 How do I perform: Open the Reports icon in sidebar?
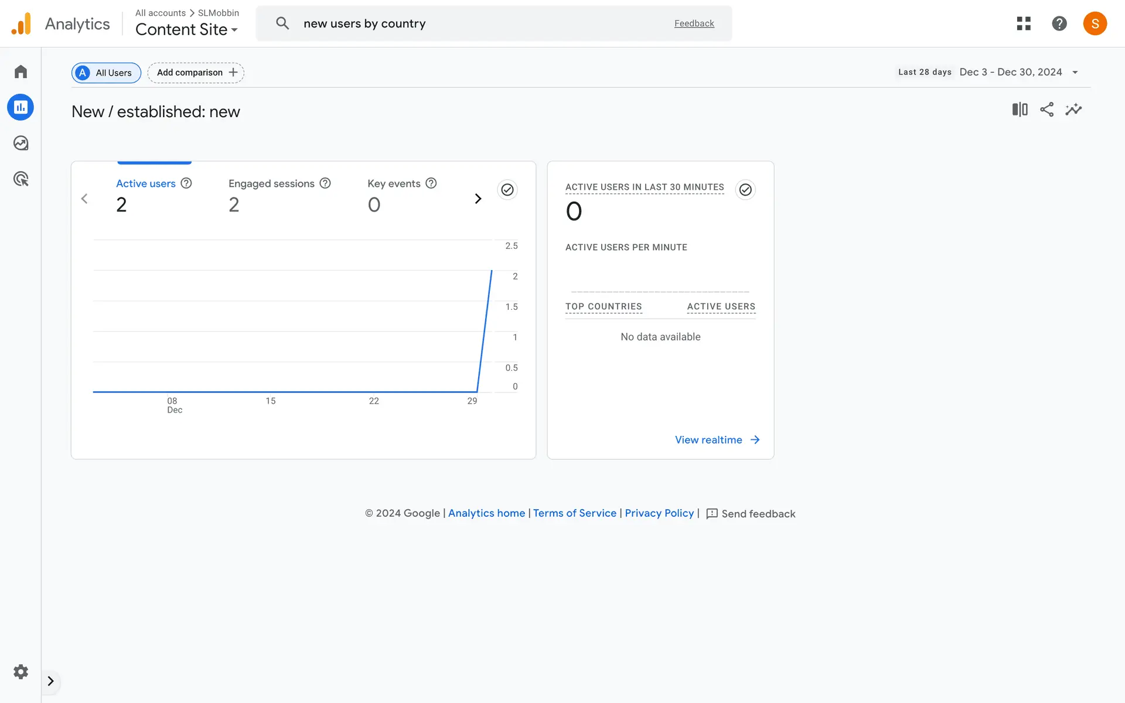point(21,107)
